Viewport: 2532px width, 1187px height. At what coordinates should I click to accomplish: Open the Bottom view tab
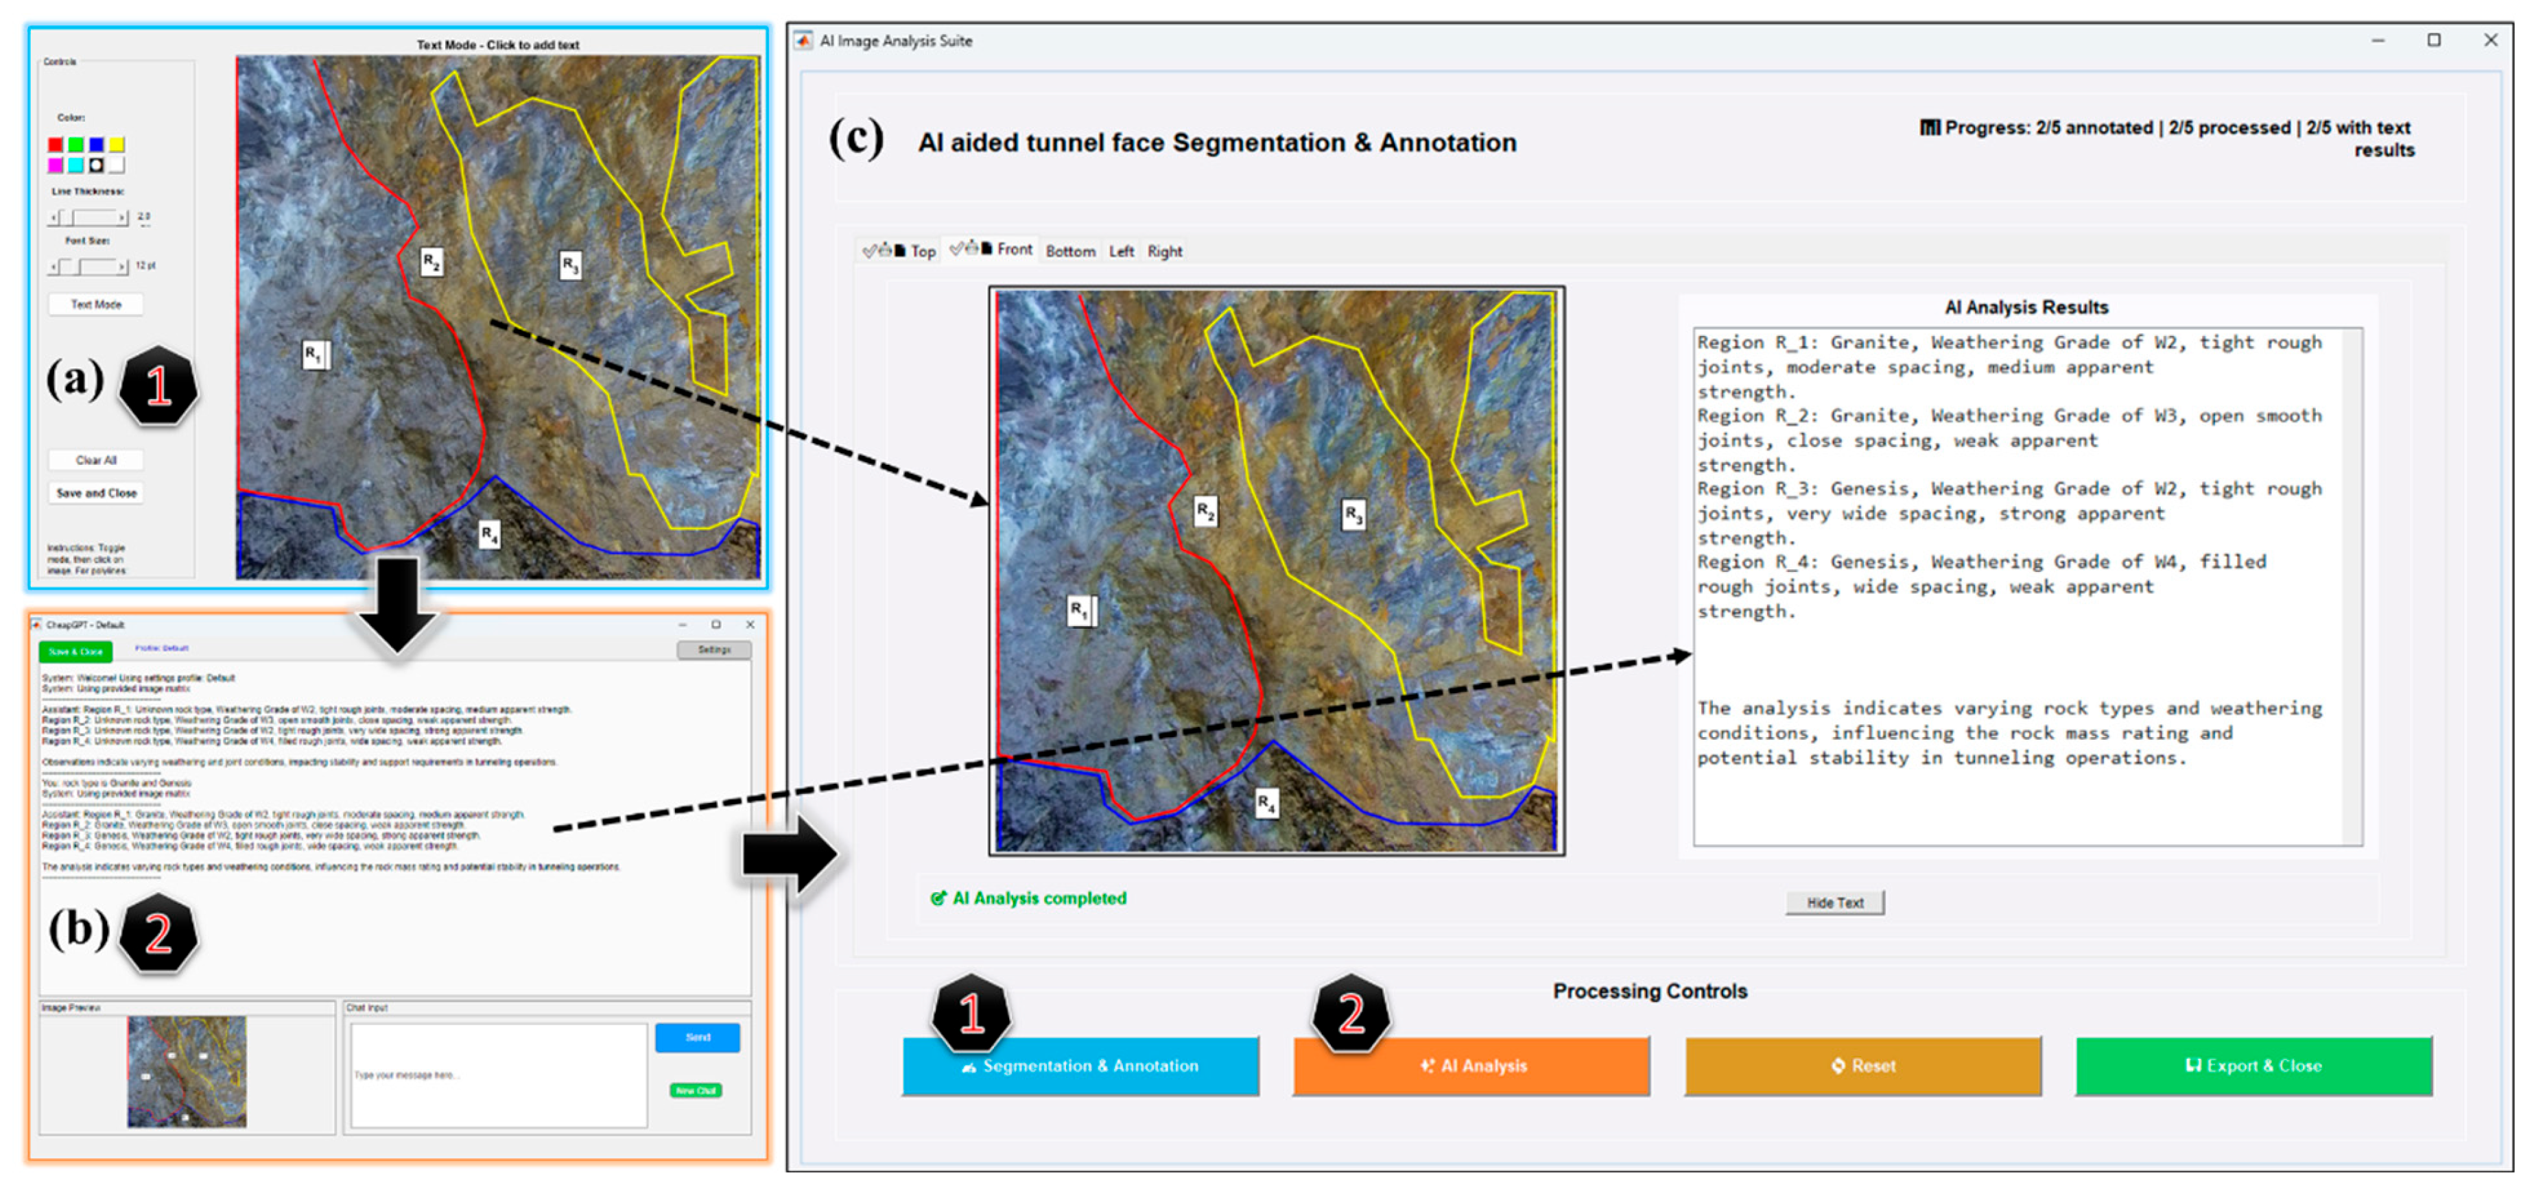coord(1069,252)
